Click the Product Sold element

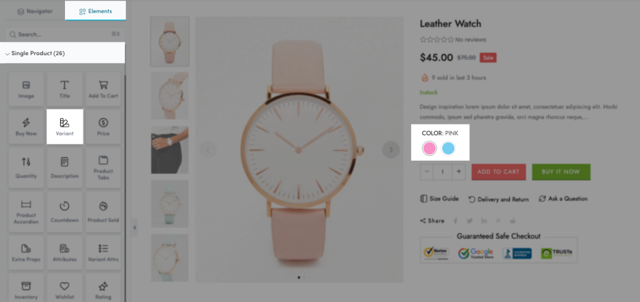103,211
